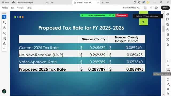Open All tools menu
Viewport: 171px width, 96px height.
pyautogui.click(x=5, y=8)
